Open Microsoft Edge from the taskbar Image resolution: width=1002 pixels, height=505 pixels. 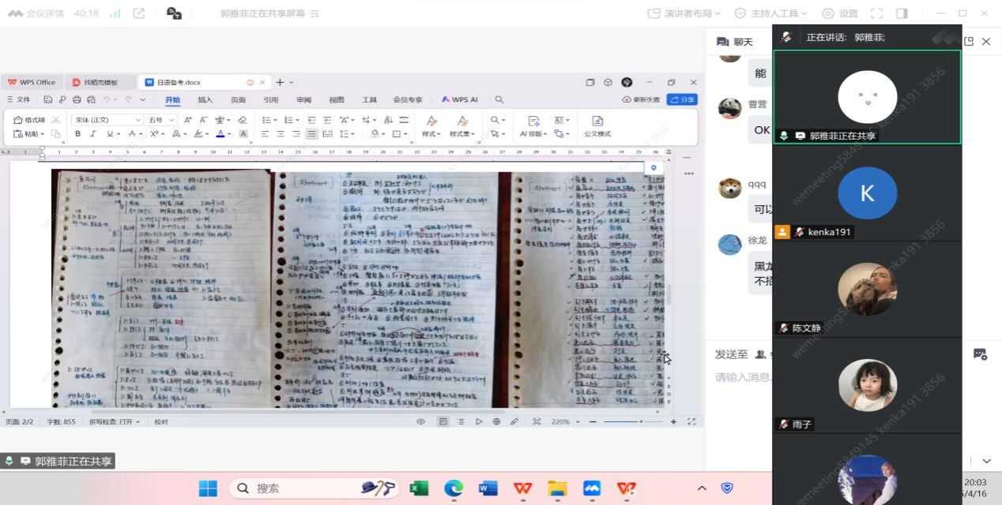coord(454,488)
